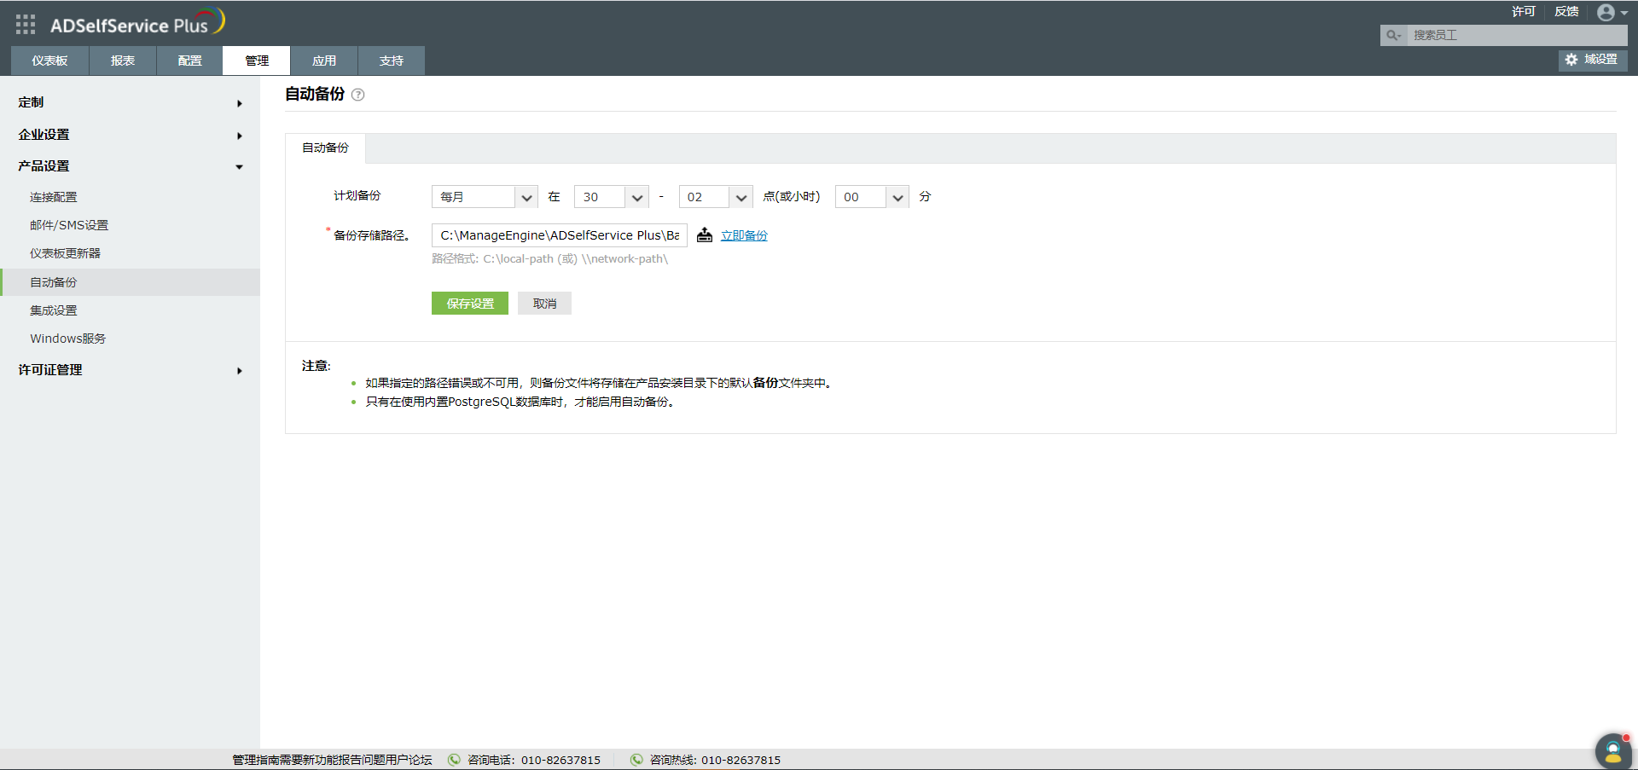This screenshot has width=1638, height=770.
Task: Open the user account icon menu
Action: (1607, 12)
